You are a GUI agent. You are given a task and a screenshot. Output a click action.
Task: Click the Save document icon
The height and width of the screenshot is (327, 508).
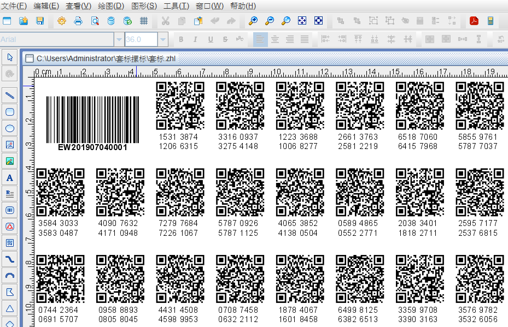39,21
